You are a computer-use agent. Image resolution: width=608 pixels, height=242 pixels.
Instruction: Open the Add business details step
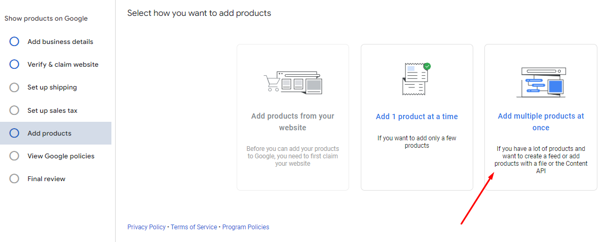60,42
